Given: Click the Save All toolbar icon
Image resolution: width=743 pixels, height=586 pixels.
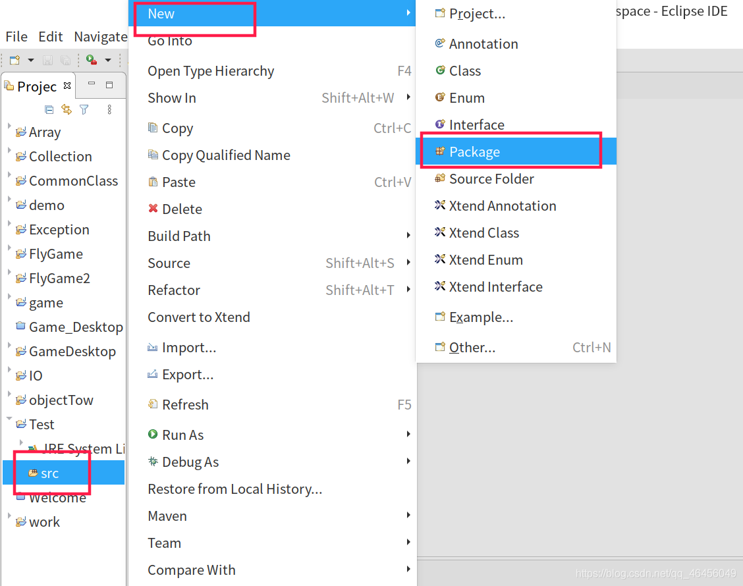Looking at the screenshot, I should [65, 60].
